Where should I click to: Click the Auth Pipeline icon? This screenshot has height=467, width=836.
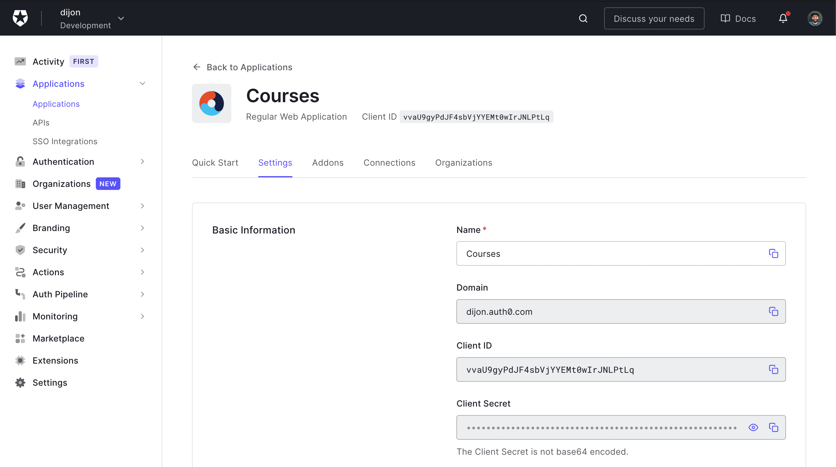click(x=20, y=294)
